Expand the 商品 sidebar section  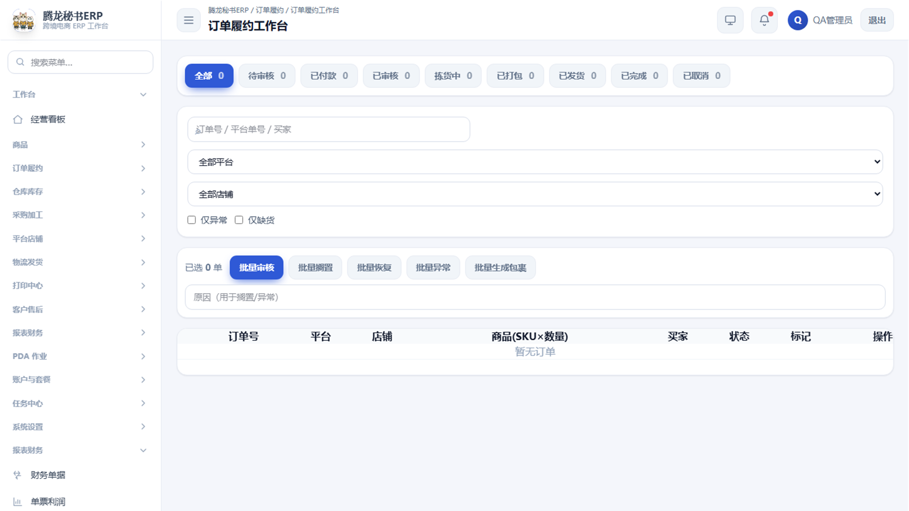(80, 144)
